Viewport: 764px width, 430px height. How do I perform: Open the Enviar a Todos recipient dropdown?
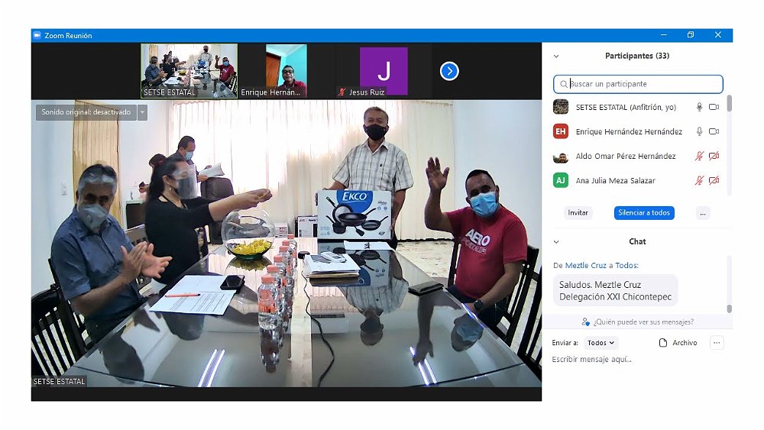[x=601, y=343]
